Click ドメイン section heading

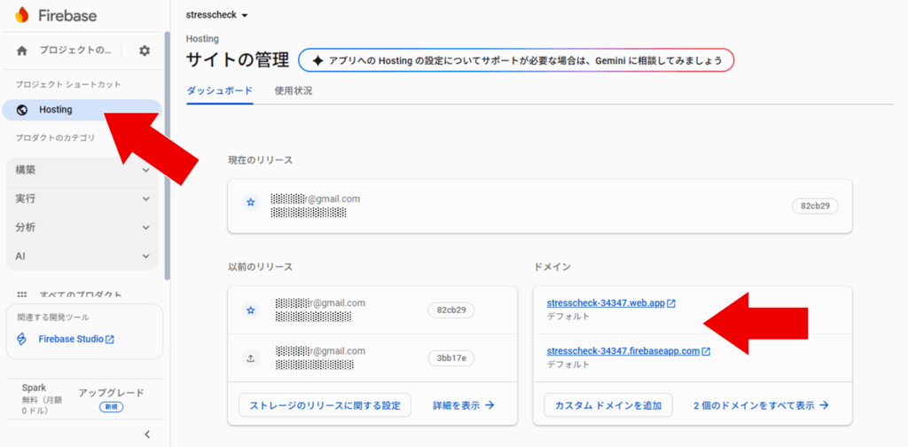click(x=552, y=267)
